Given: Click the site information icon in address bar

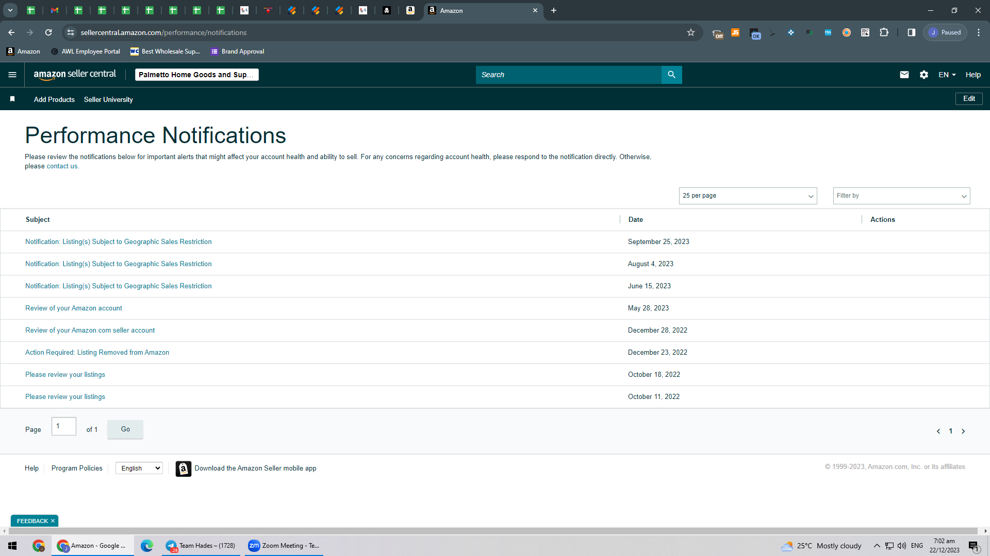Looking at the screenshot, I should click(x=71, y=32).
